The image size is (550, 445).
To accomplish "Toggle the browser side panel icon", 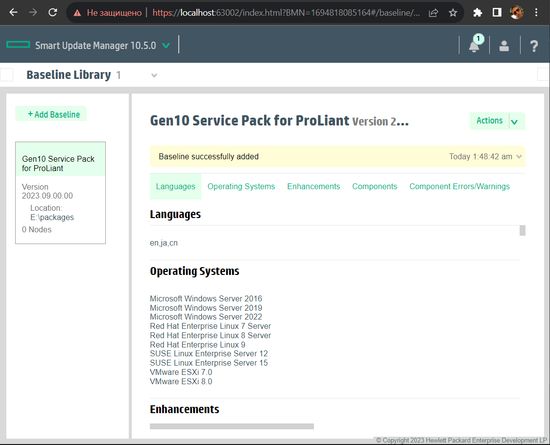I will click(x=497, y=13).
